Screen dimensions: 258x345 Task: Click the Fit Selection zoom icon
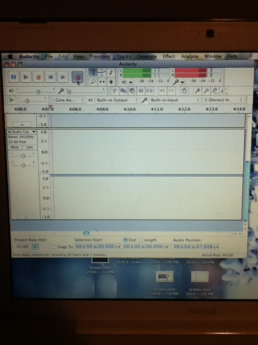coord(215,91)
